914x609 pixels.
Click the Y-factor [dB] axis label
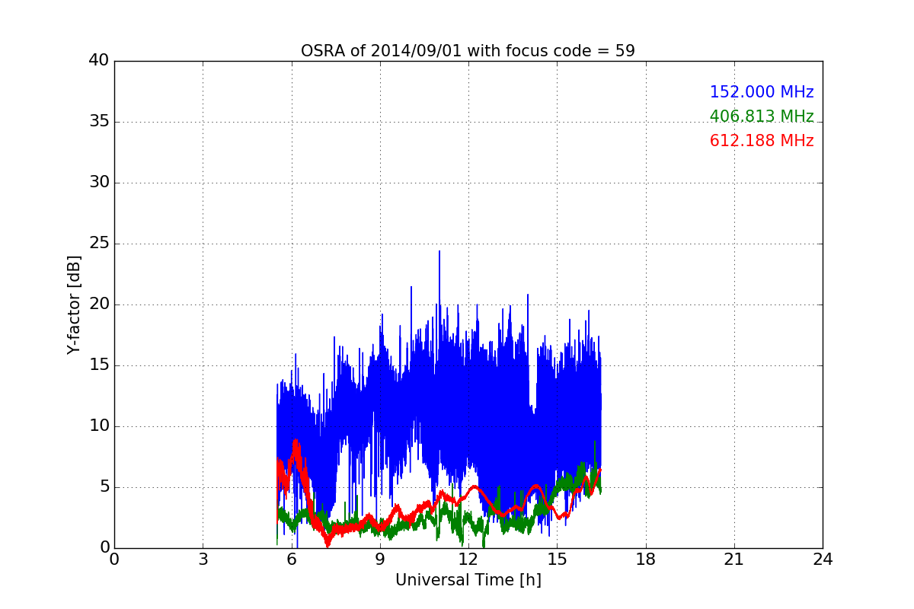coord(74,304)
